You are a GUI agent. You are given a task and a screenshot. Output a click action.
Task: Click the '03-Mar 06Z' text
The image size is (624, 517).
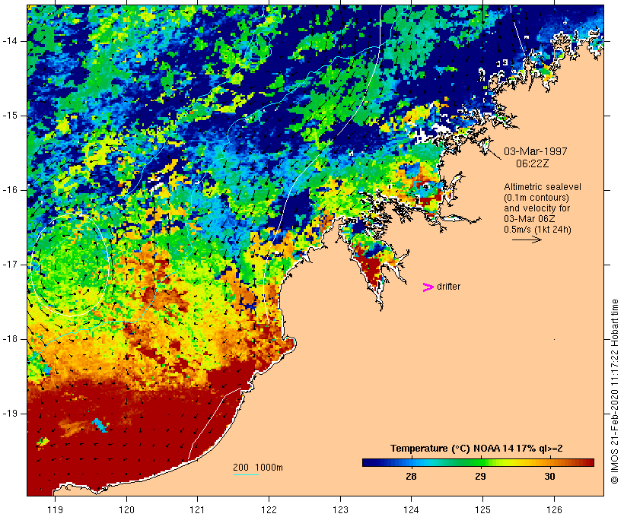[530, 219]
